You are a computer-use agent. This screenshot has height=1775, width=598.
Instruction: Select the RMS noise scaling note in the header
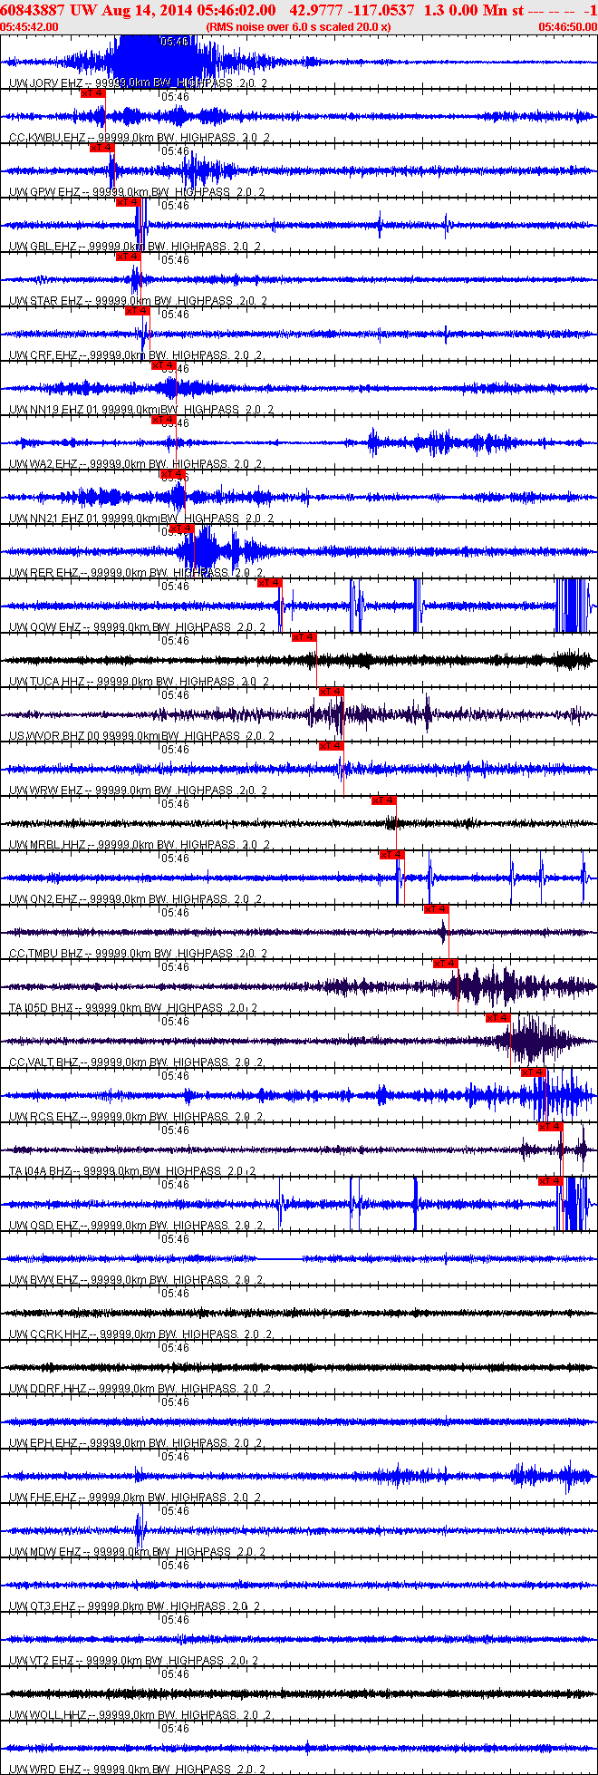tap(298, 27)
